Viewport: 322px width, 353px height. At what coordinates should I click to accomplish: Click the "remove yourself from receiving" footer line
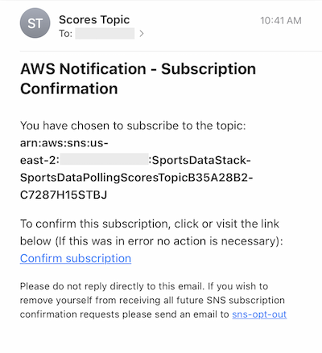pyautogui.click(x=152, y=300)
